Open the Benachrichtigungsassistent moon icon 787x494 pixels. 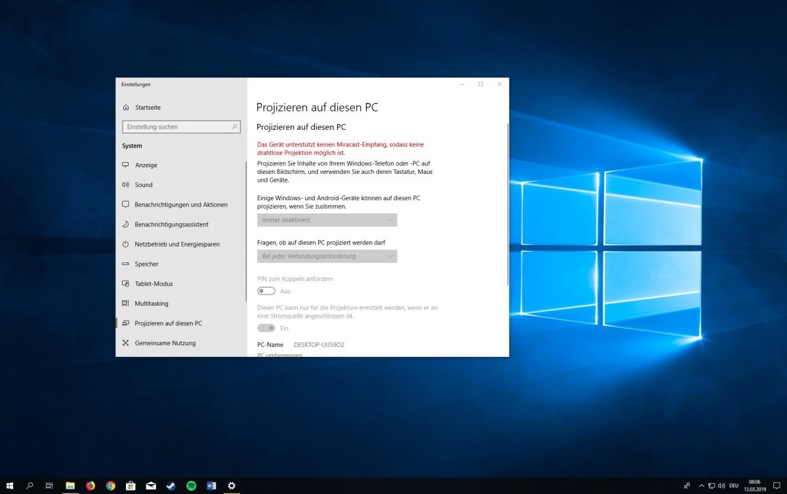[x=126, y=224]
